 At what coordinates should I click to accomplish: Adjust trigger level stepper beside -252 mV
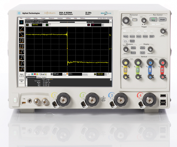106,74
